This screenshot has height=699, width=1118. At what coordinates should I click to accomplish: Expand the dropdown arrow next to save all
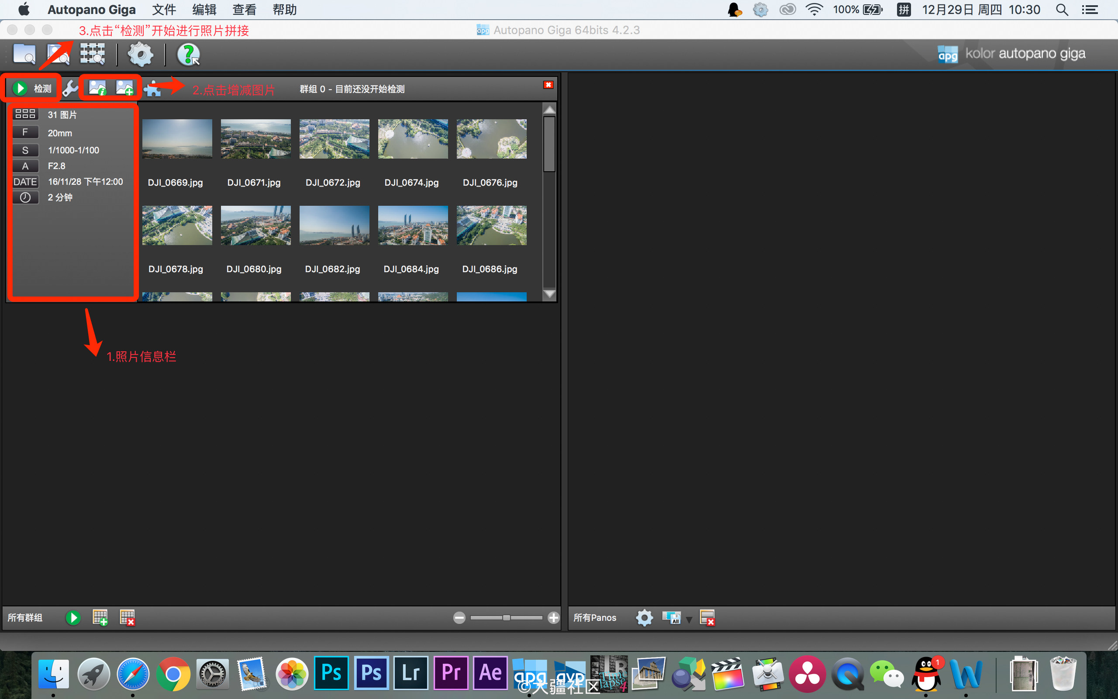tap(689, 619)
